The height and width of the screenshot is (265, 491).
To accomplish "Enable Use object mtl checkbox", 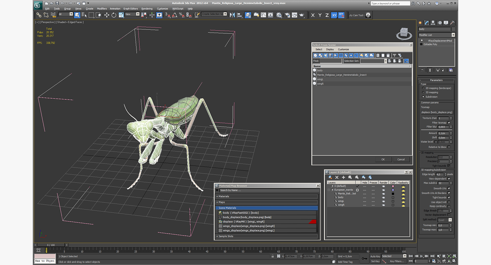I will click(449, 202).
